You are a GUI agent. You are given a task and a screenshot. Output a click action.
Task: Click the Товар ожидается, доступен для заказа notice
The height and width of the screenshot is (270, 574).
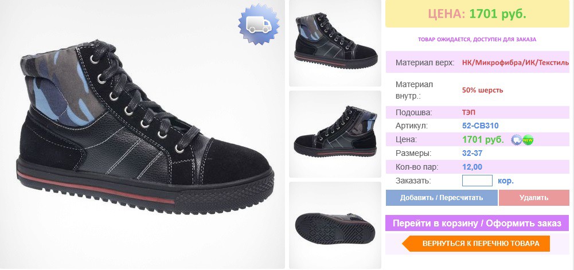tap(477, 39)
